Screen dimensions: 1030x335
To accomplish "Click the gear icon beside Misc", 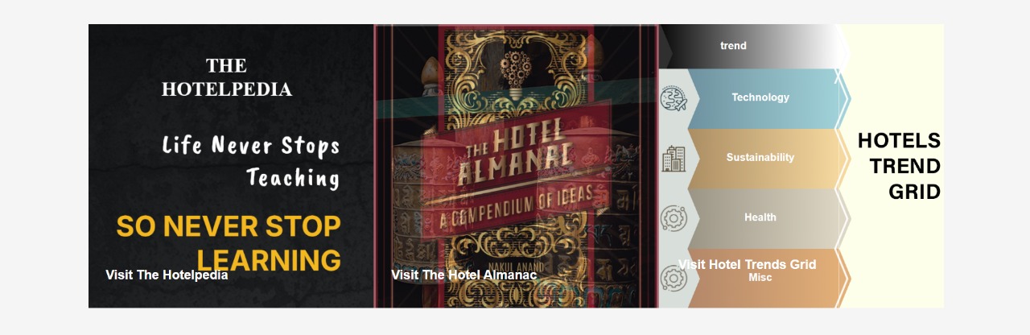I will [674, 279].
